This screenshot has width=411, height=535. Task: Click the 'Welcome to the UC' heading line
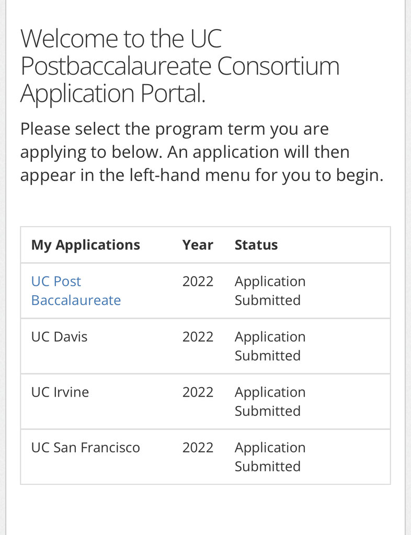click(121, 39)
